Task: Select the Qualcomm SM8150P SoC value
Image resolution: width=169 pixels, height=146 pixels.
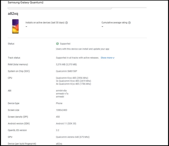Action: [66, 71]
